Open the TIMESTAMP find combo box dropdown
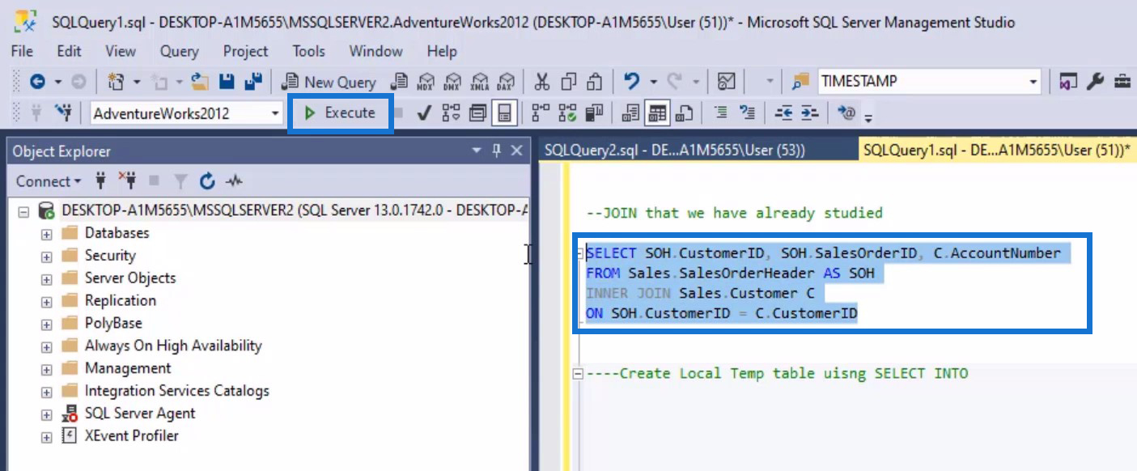The image size is (1137, 471). point(1033,82)
